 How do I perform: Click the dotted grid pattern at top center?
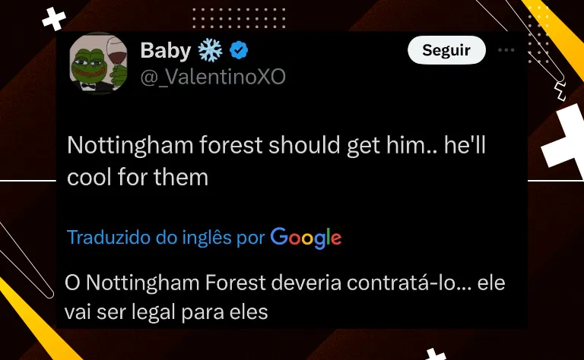[x=239, y=17]
